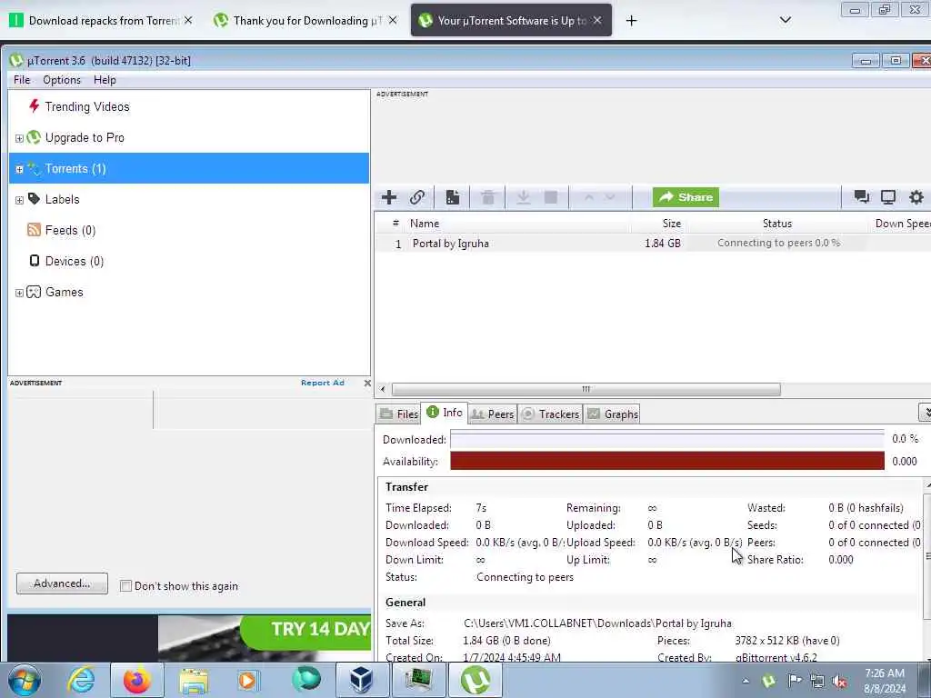Image resolution: width=931 pixels, height=698 pixels.
Task: Switch to the Peers tab
Action: (x=492, y=414)
